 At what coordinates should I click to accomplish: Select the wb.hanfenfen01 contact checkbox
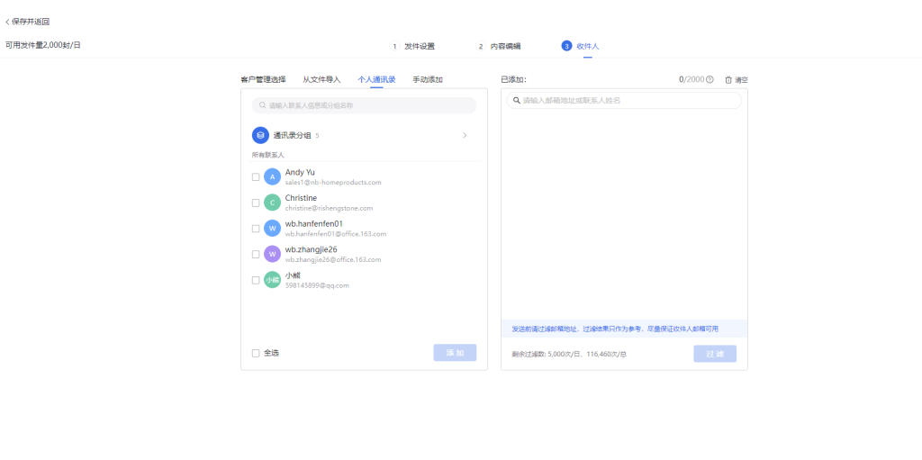(256, 229)
